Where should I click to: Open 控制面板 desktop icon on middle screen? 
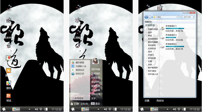(x=78, y=22)
